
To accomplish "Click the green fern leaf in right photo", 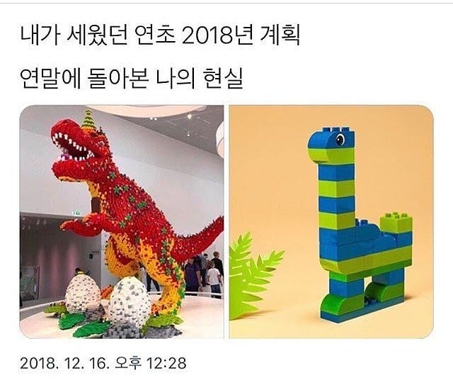I will click(x=251, y=275).
